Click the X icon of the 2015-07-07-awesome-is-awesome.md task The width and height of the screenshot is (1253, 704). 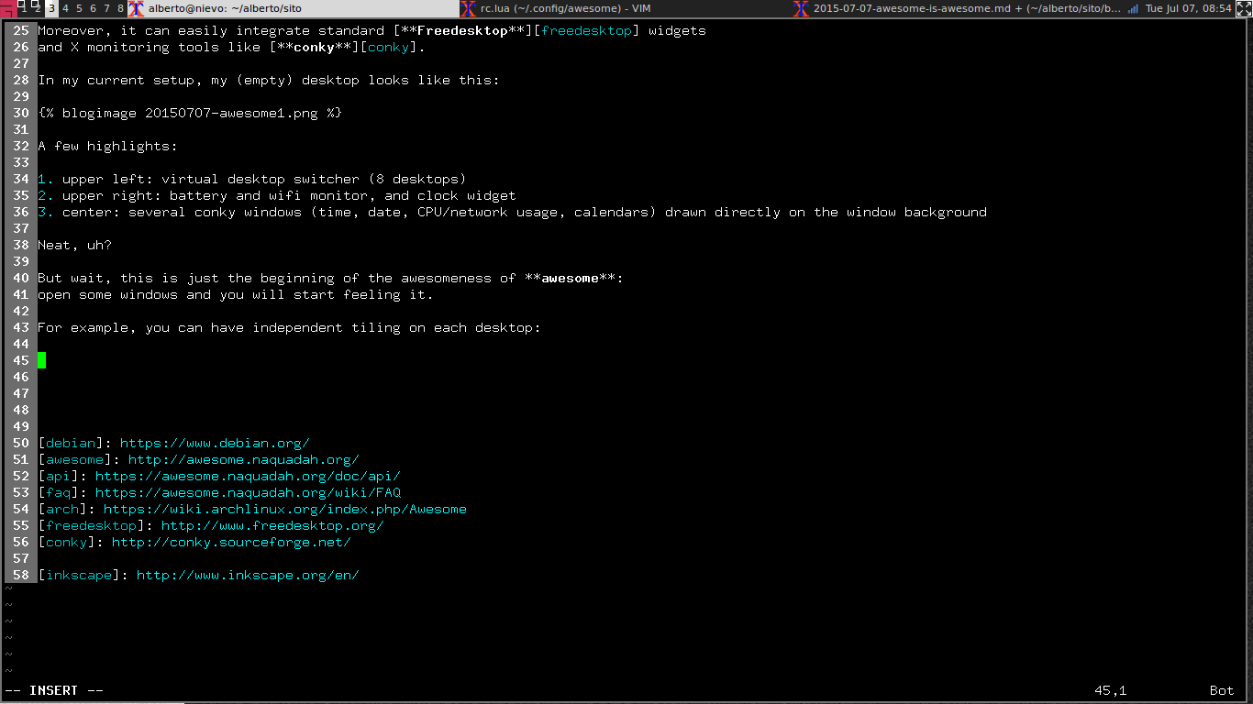(x=800, y=8)
